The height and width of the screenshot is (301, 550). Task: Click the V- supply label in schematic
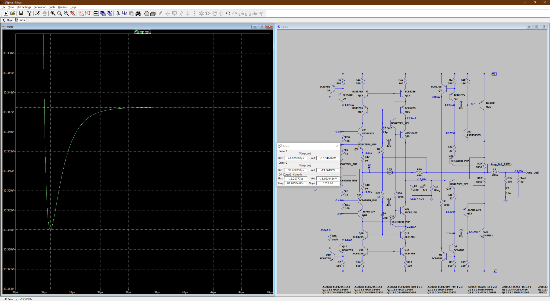click(495, 271)
